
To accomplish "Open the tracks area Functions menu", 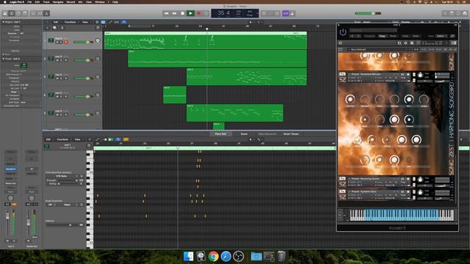I will [70, 22].
